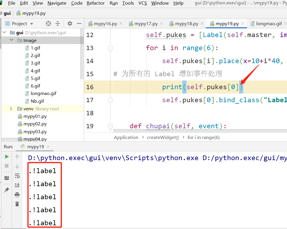Close the mypy19 run tab

[48, 147]
